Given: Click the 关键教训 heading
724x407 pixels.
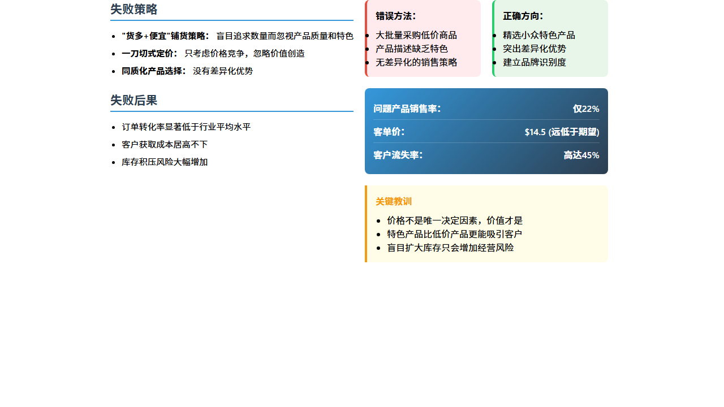Looking at the screenshot, I should click(394, 201).
